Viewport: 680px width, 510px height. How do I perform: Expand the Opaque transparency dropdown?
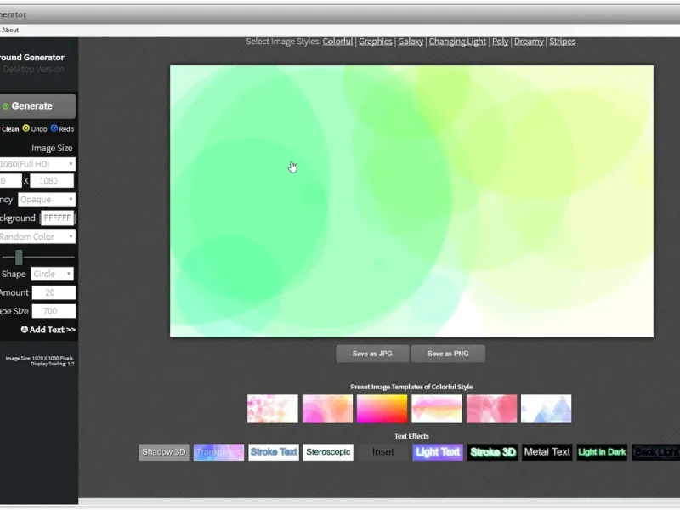tap(47, 200)
